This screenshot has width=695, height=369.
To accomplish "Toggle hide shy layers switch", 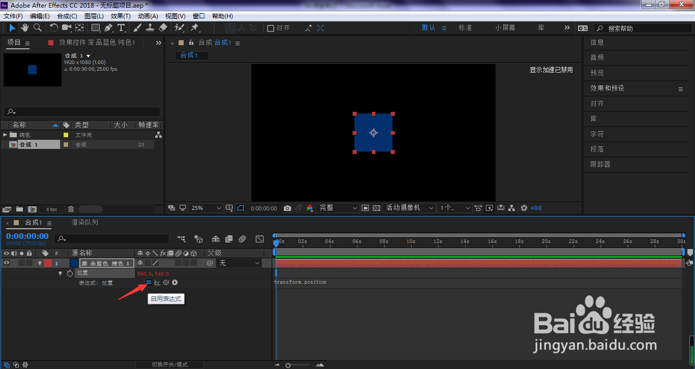I will (216, 238).
